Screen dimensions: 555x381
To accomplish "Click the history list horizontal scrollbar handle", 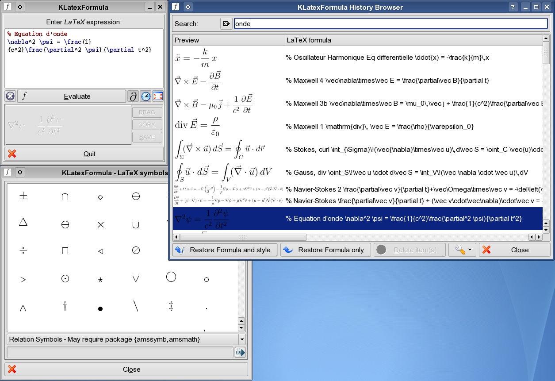I will point(242,237).
